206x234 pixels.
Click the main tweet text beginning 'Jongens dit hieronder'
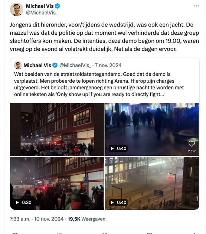click(104, 37)
